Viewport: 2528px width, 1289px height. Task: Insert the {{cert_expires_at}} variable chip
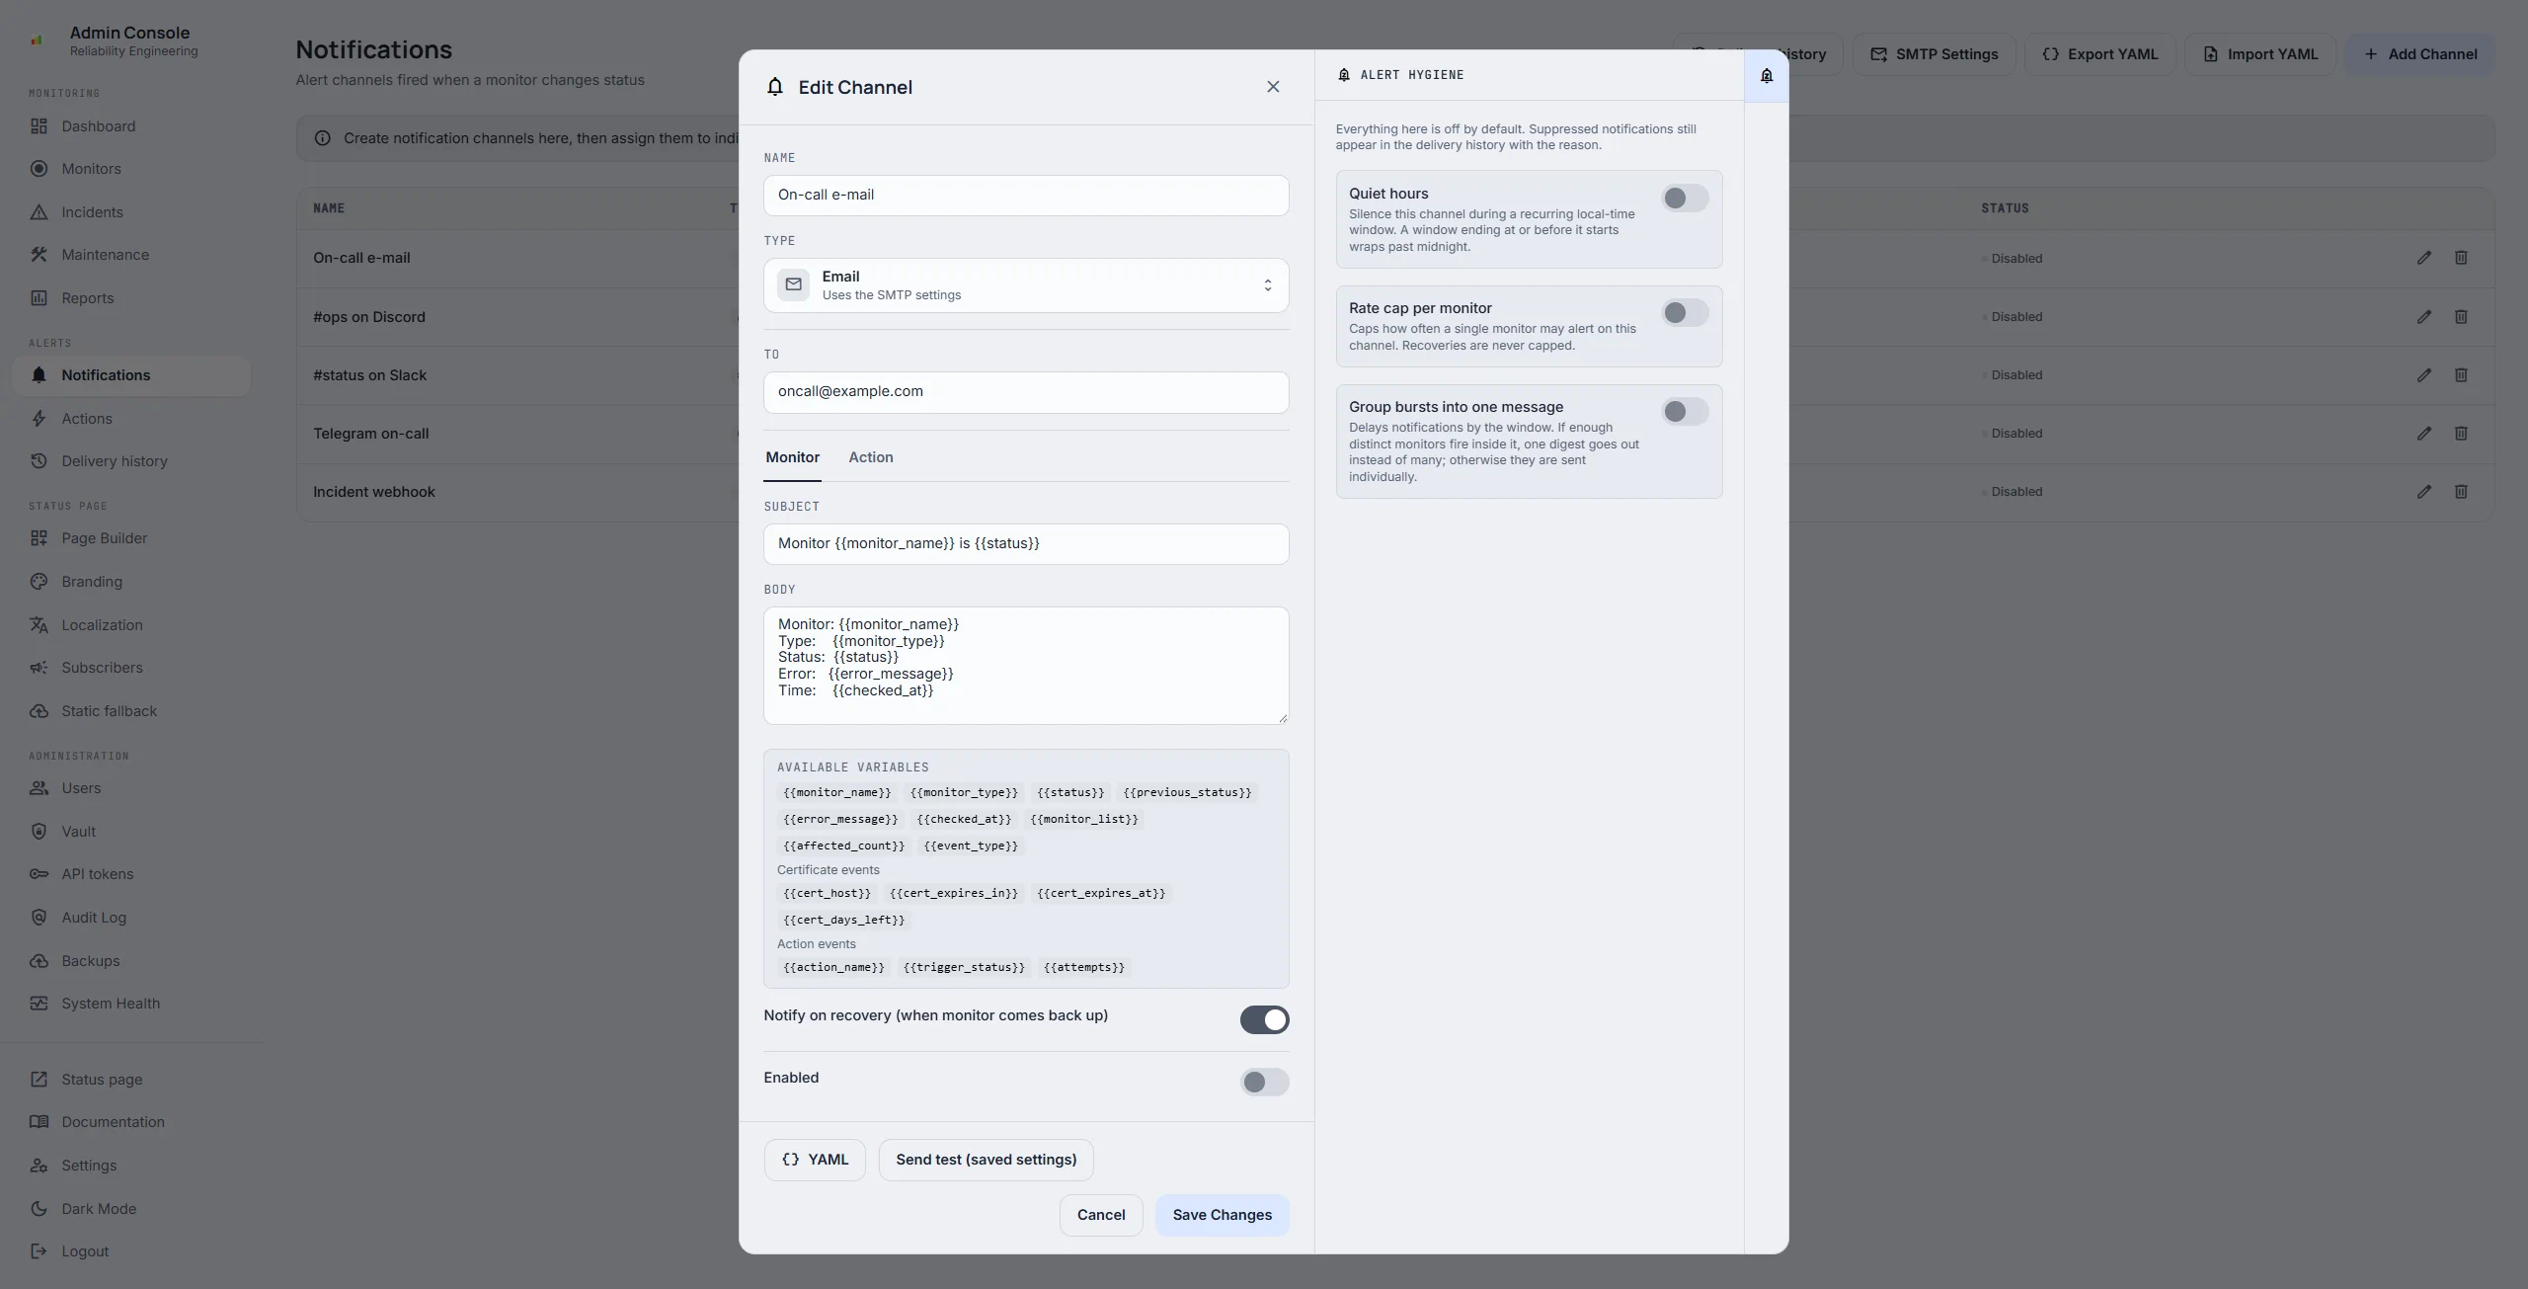[x=1101, y=893]
